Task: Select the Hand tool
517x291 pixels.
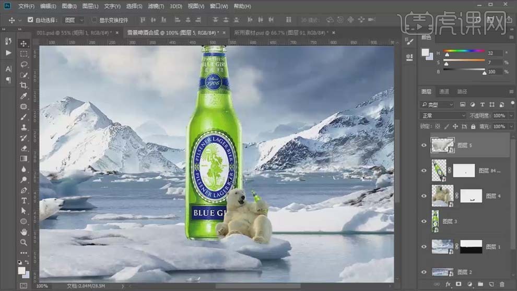Action: tap(23, 232)
